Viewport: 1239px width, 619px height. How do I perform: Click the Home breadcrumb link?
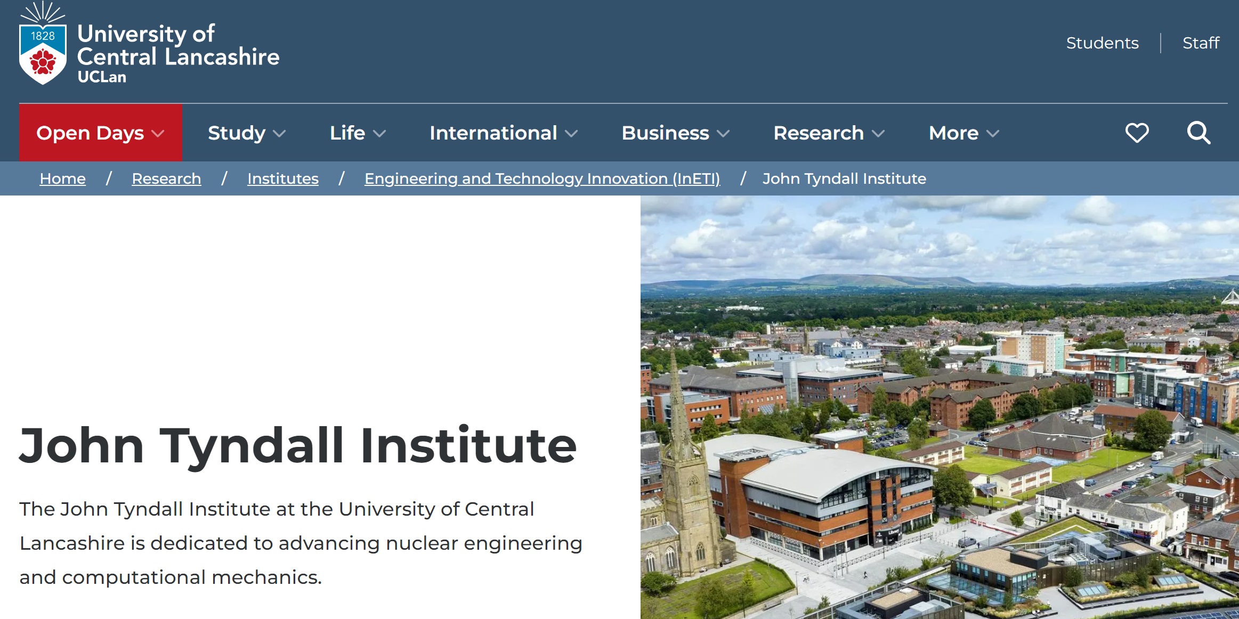(x=62, y=178)
